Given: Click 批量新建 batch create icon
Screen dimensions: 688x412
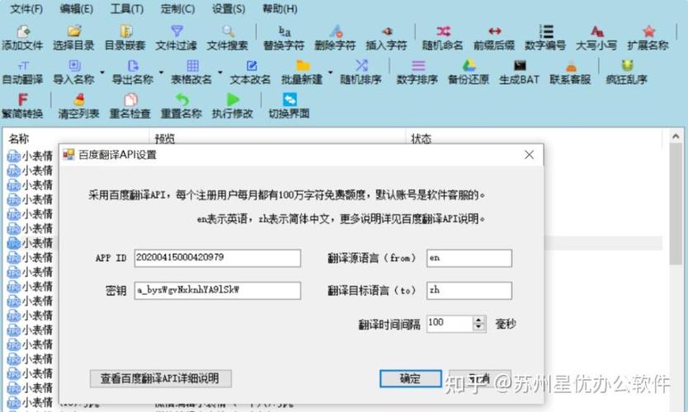Looking at the screenshot, I should click(x=302, y=73).
